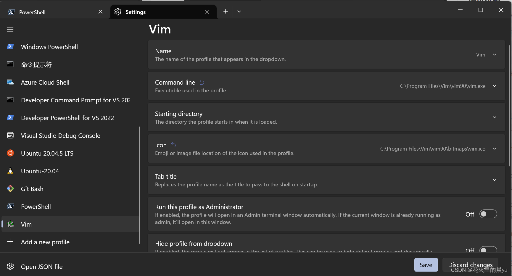Discard changes to settings
Viewport: 512px width, 276px height.
pos(470,265)
